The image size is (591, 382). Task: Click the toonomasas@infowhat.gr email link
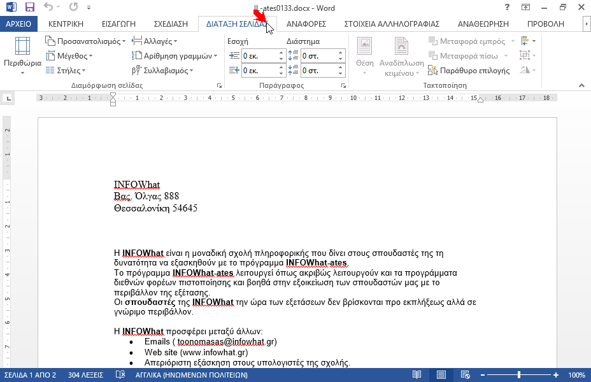(226, 342)
